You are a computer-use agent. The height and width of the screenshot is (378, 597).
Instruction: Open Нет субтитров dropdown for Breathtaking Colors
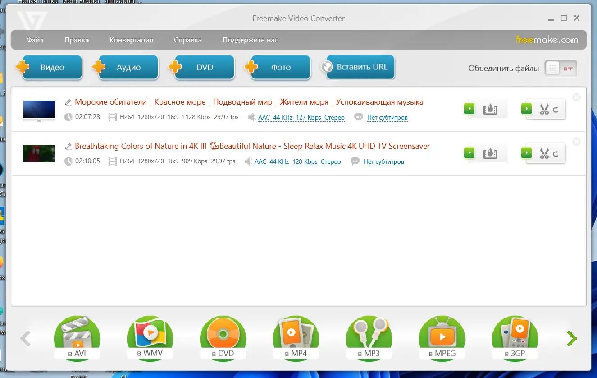pyautogui.click(x=384, y=162)
